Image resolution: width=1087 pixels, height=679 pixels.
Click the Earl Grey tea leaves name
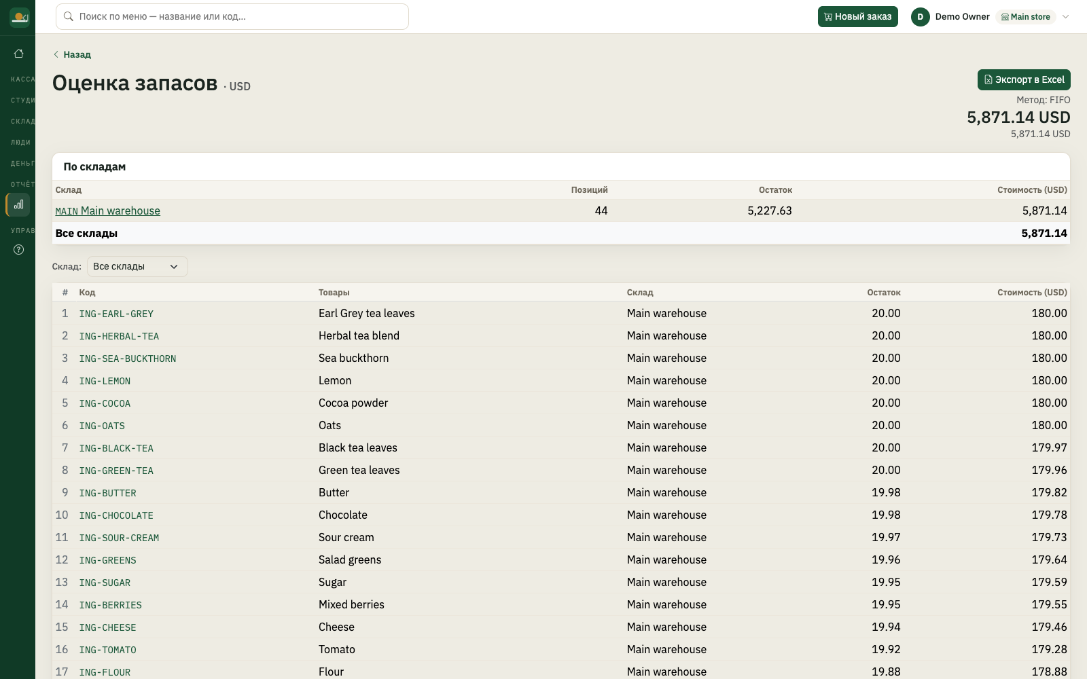coord(367,313)
